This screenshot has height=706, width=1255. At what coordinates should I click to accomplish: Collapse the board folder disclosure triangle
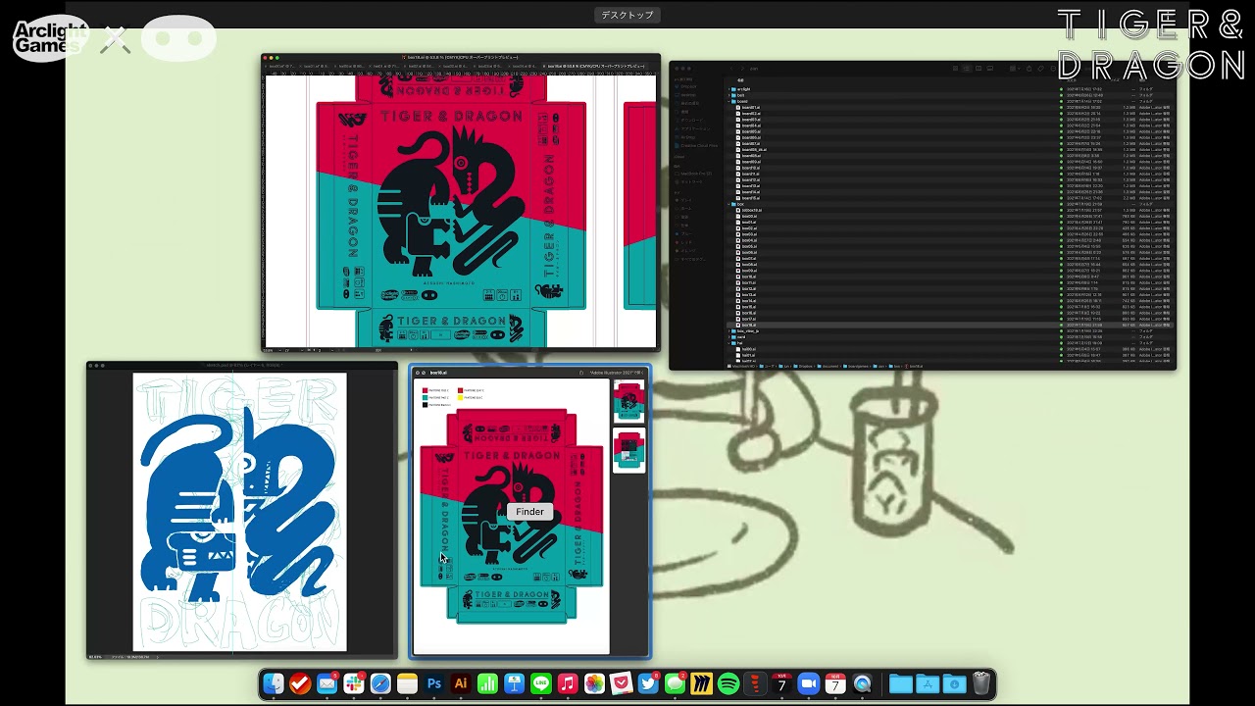click(x=729, y=101)
